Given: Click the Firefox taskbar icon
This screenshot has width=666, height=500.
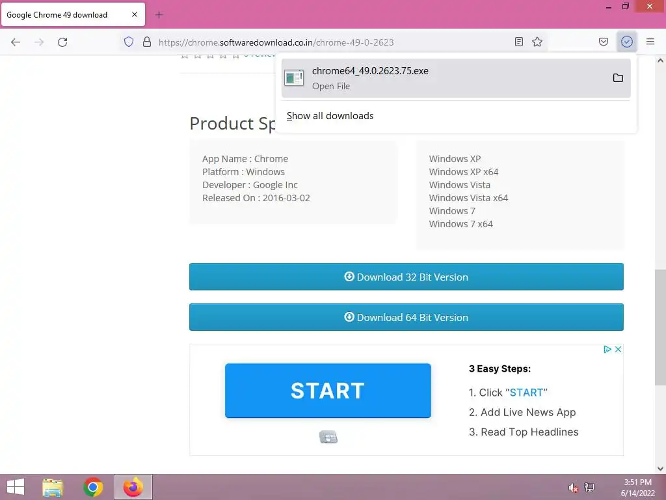Looking at the screenshot, I should coord(133,487).
